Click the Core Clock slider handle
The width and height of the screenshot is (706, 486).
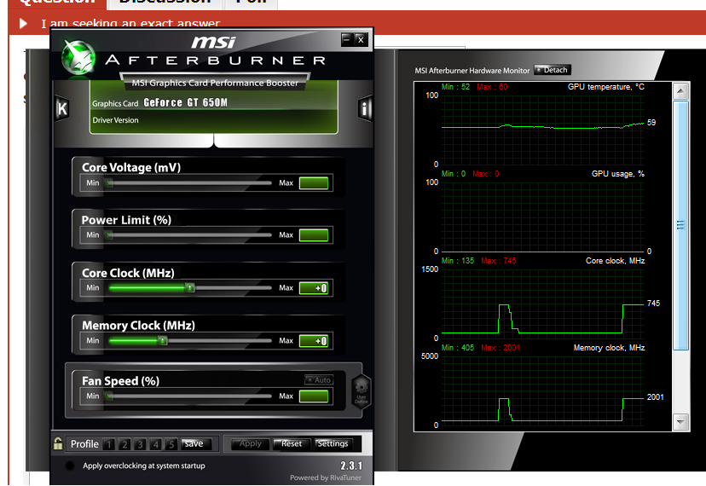click(190, 288)
